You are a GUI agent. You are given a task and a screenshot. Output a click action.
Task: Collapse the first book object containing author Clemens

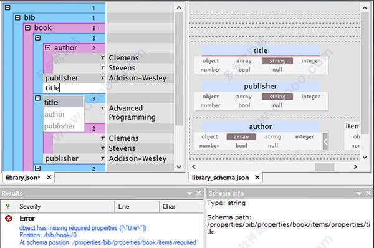[37, 37]
